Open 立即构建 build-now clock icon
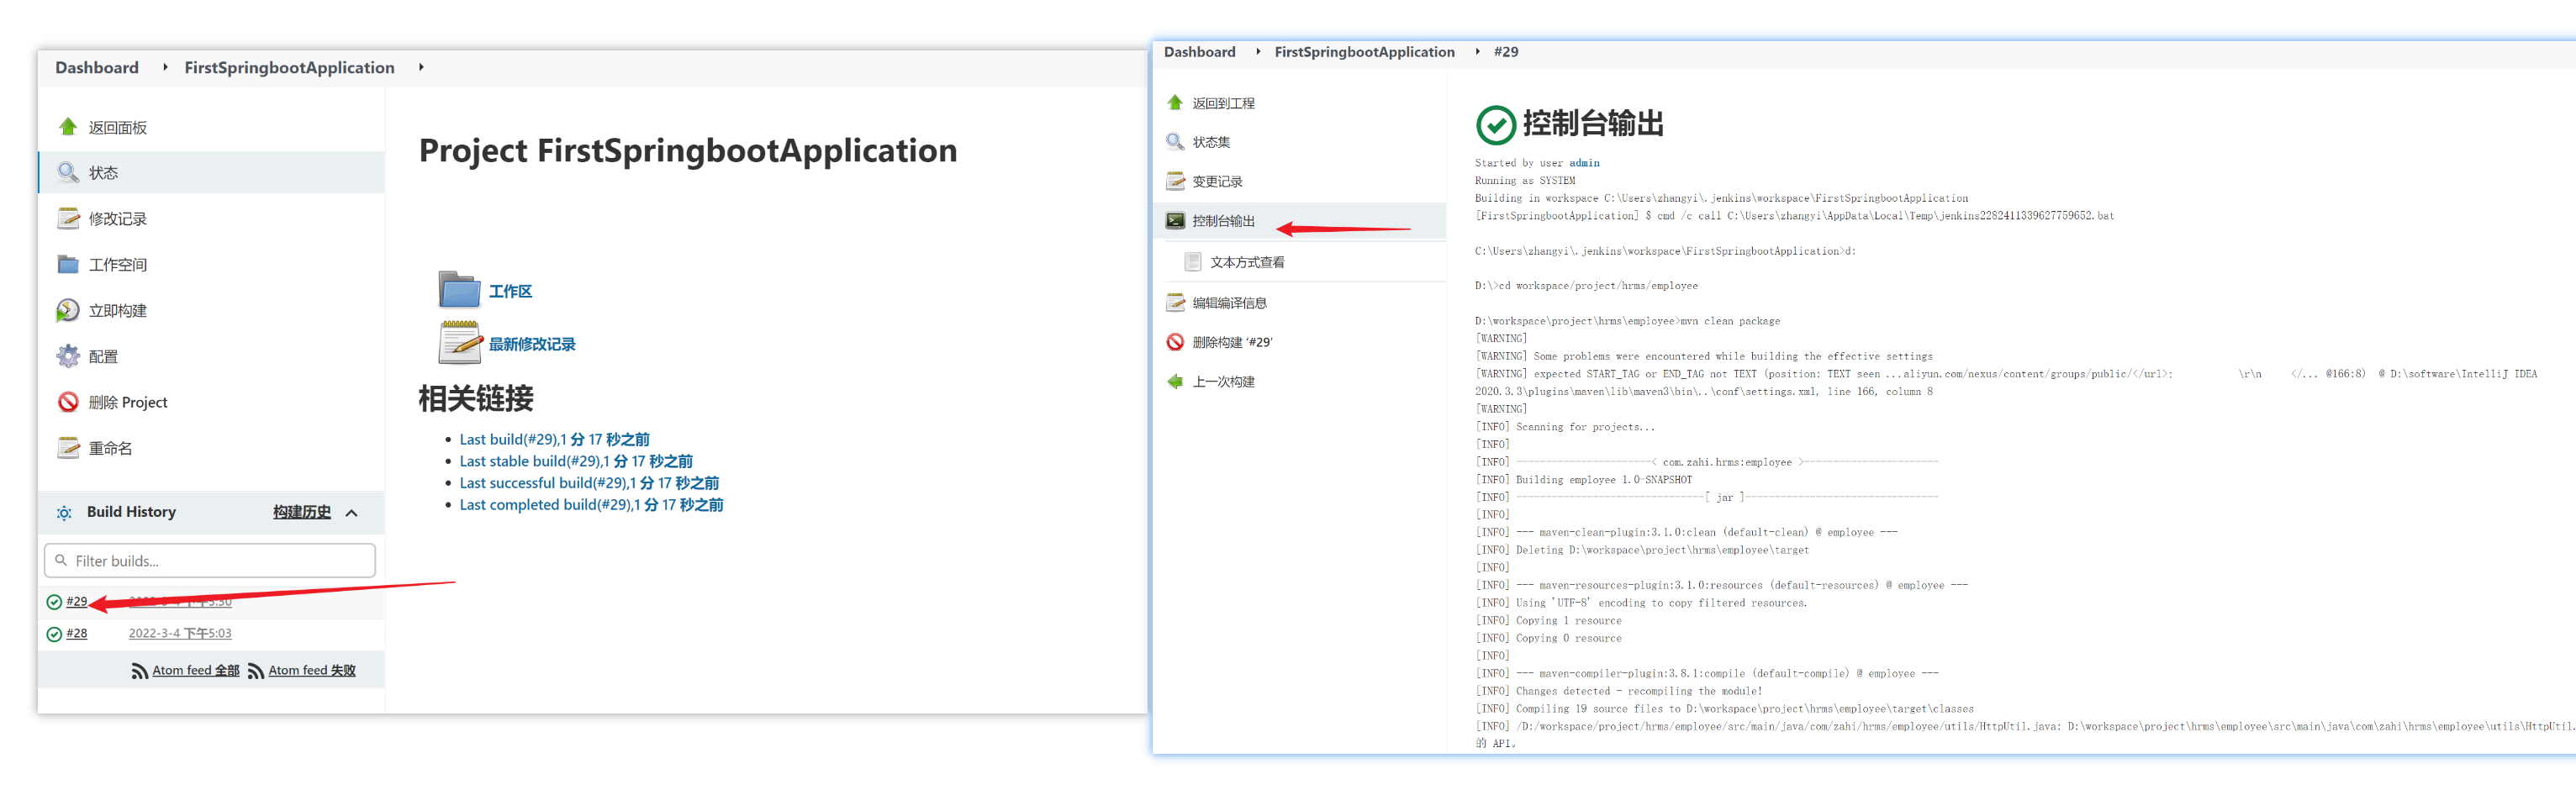 click(68, 310)
